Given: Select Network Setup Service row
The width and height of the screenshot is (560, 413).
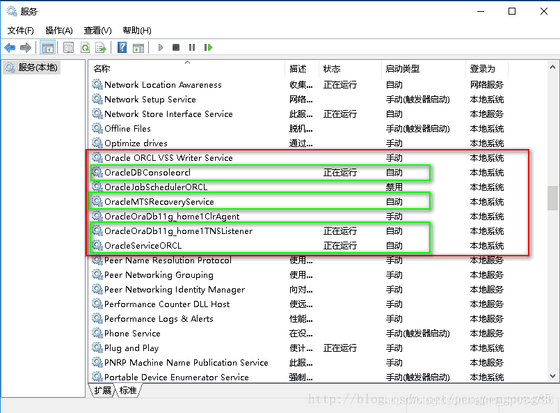Looking at the screenshot, I should [298, 100].
